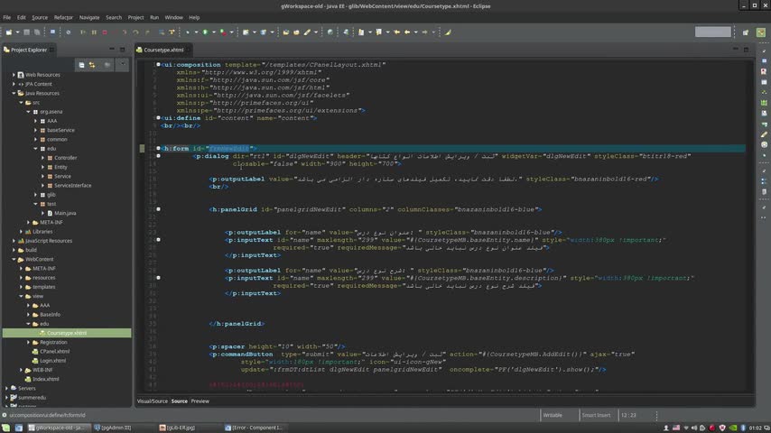
Task: Toggle fold marker at ui:composition line
Action: pos(158,64)
